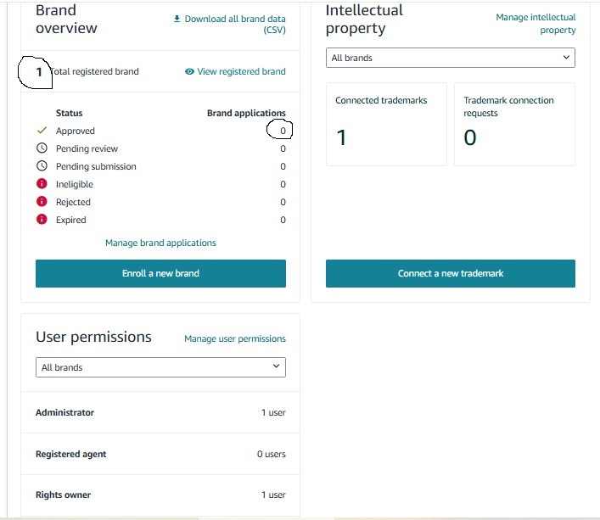Select the Trademark connection requests card
The image size is (600, 520).
point(514,124)
